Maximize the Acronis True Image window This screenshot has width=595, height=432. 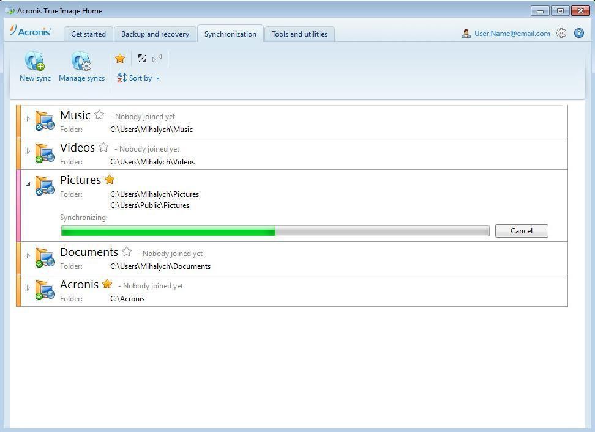(x=559, y=10)
